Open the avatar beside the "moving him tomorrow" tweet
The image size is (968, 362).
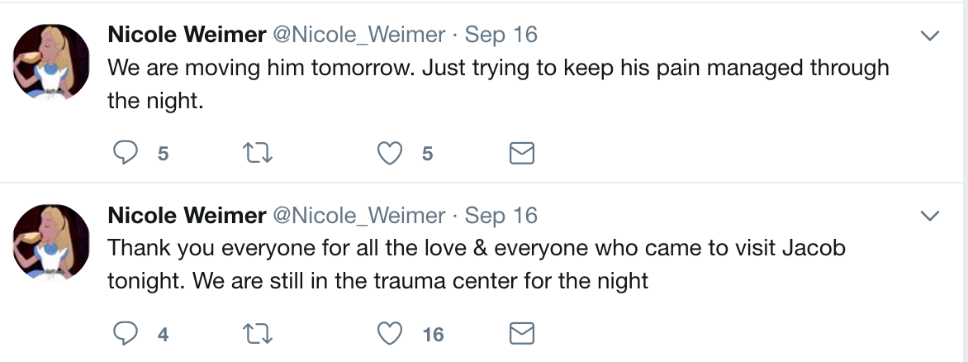tap(51, 62)
